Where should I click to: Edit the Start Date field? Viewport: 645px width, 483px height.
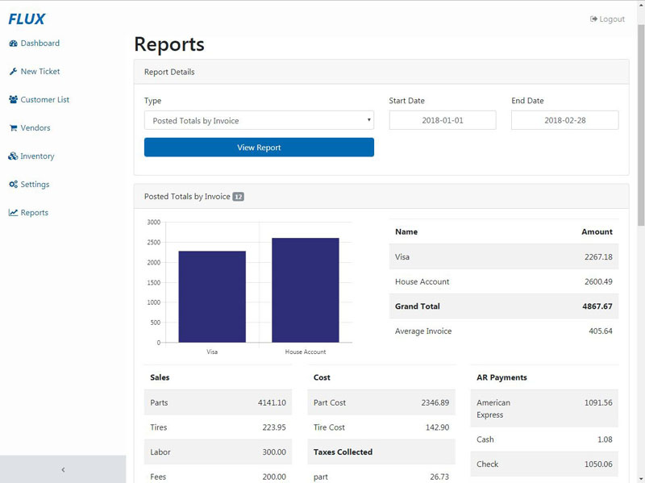(443, 120)
